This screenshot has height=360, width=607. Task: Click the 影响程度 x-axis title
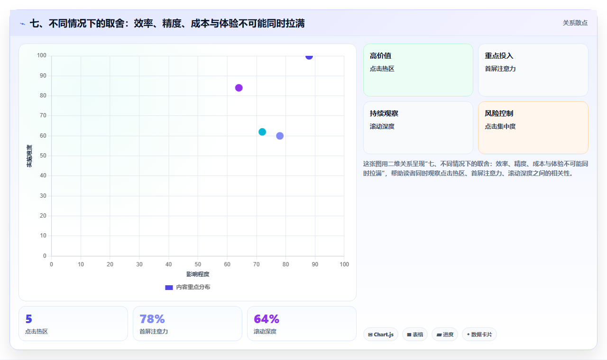(x=198, y=274)
